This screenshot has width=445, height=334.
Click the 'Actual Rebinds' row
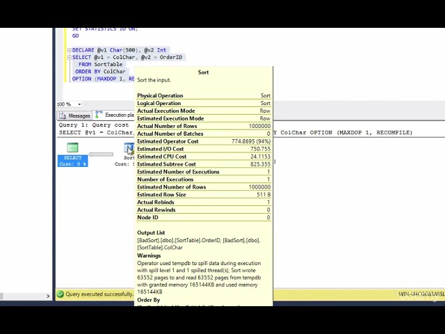[x=204, y=202]
